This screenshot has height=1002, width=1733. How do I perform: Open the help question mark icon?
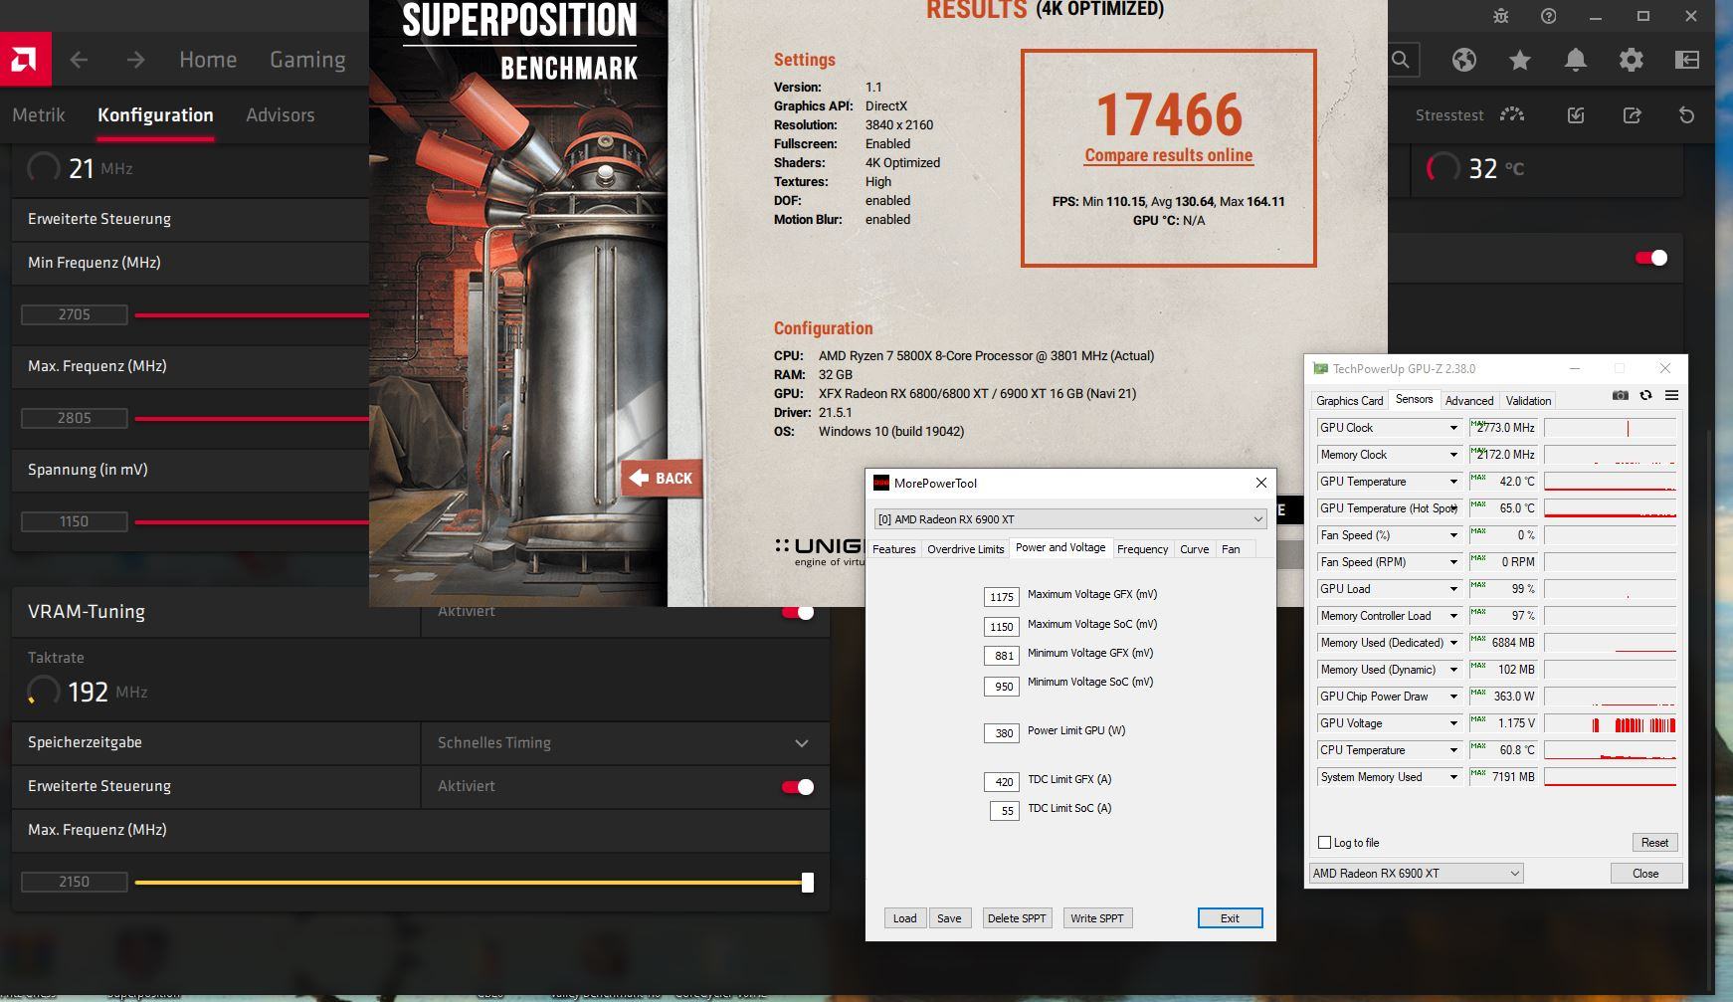point(1549,16)
